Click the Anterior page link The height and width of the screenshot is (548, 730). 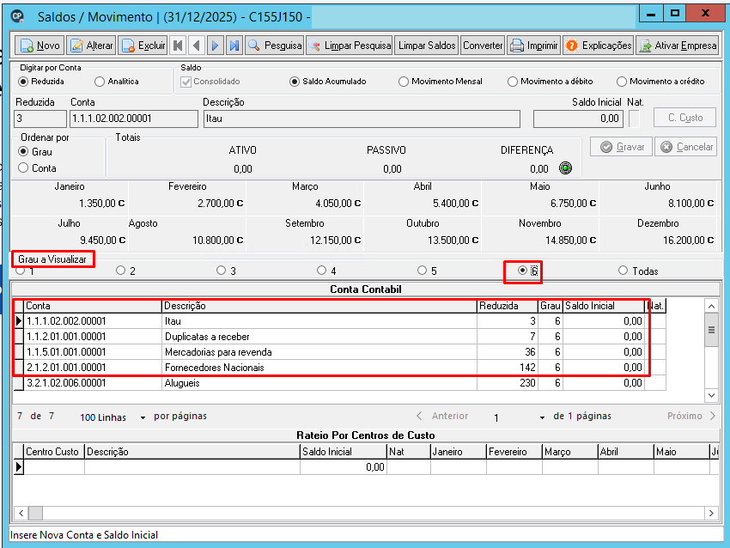coord(442,416)
